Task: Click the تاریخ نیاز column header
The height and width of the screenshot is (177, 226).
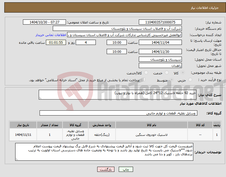Action: click(x=23, y=125)
